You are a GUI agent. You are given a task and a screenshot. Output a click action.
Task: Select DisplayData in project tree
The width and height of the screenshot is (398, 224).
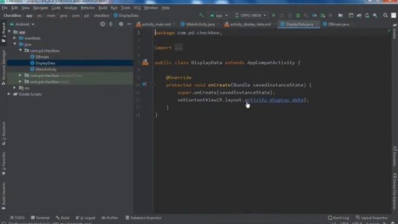pyautogui.click(x=45, y=63)
